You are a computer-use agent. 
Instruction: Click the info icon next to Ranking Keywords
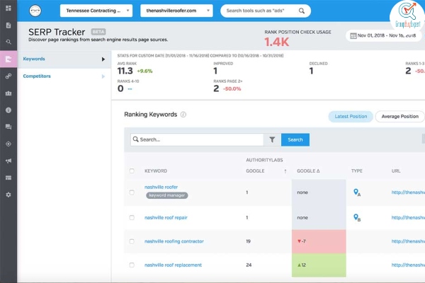183,115
